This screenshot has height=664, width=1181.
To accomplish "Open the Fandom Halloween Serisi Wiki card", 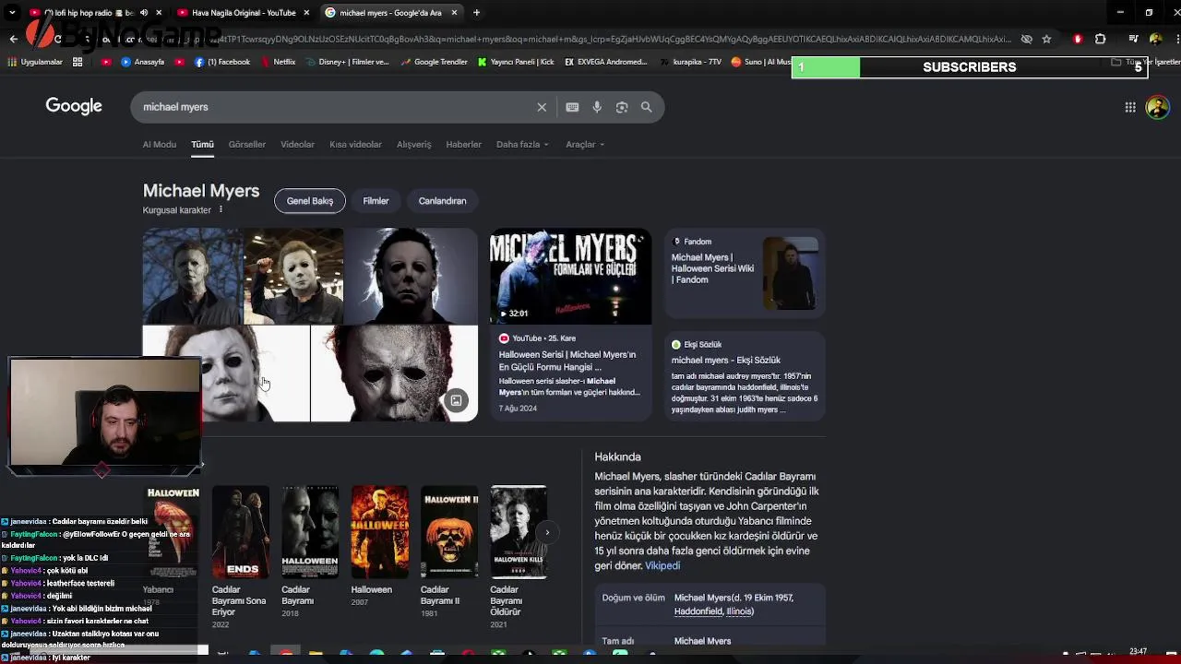I will (746, 274).
